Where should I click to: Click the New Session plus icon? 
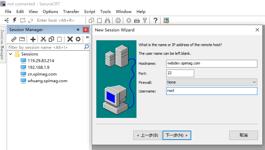pyautogui.click(x=33, y=39)
